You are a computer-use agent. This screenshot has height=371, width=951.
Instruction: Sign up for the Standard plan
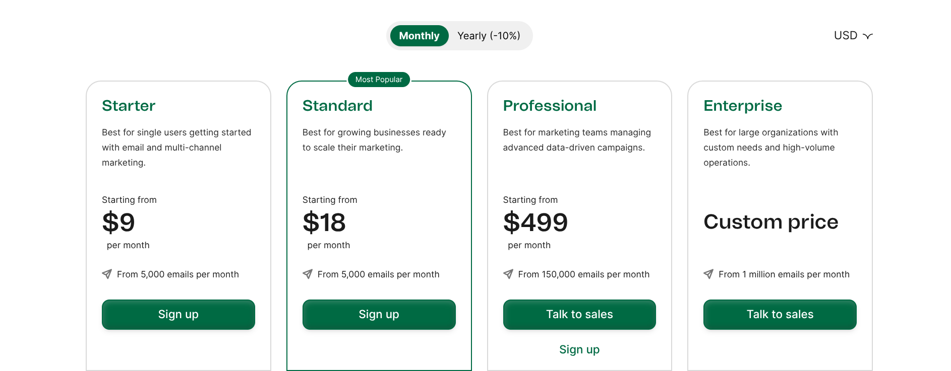pos(379,315)
